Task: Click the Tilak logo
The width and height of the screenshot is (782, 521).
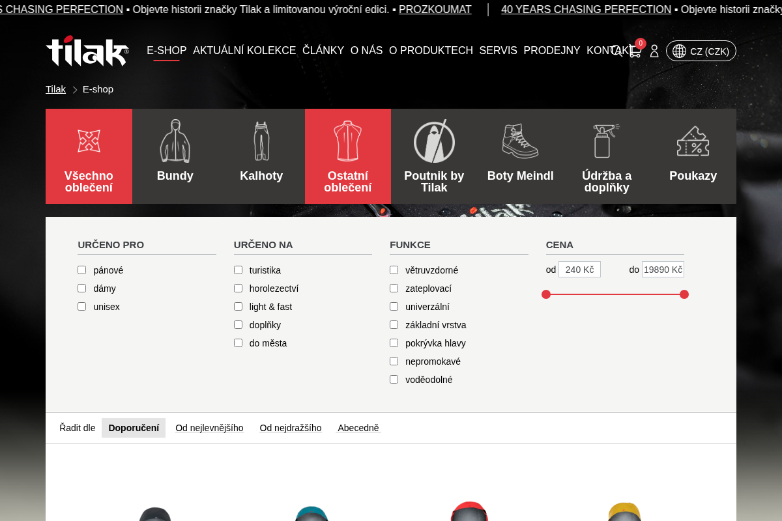Action: (x=87, y=51)
